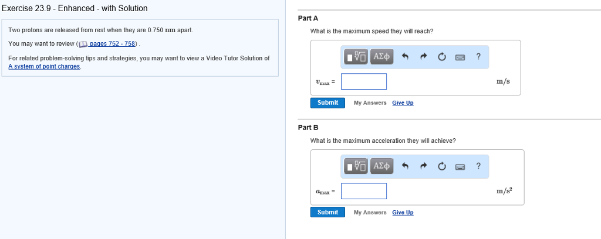Reset the Part B answer field
601x239 pixels.
(441, 167)
